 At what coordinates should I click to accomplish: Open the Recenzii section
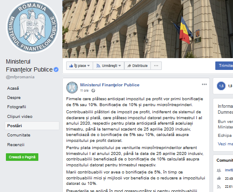[x=16, y=144]
